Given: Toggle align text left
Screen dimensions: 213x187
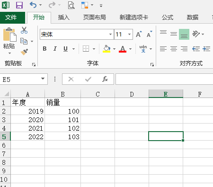Looking at the screenshot, I should [x=163, y=49].
